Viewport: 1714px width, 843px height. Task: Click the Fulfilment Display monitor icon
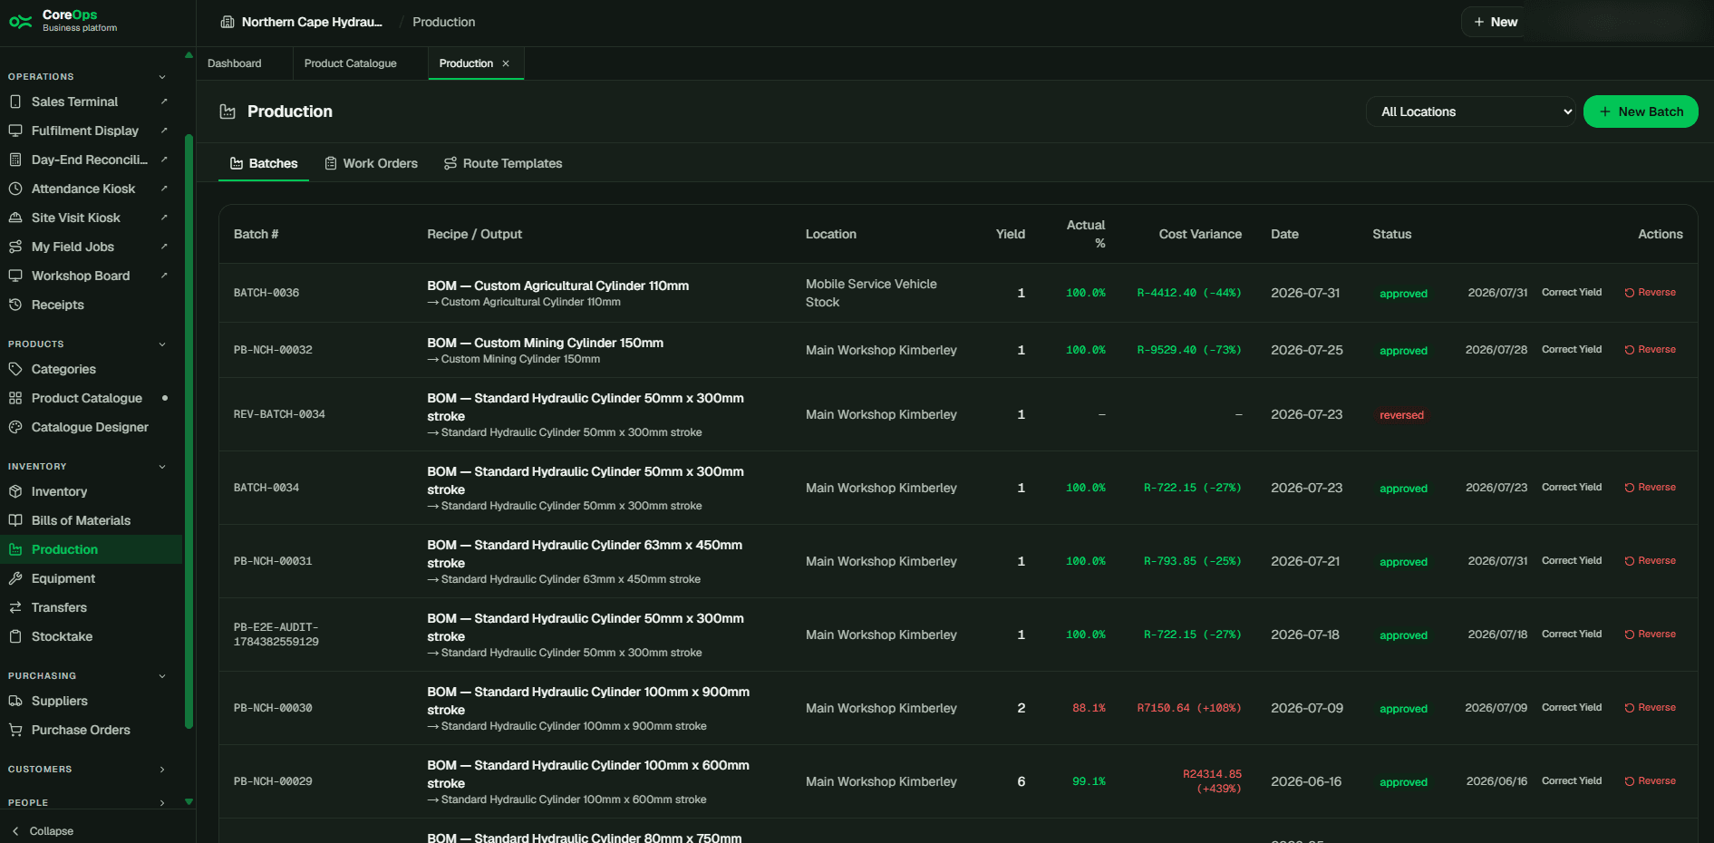click(15, 131)
